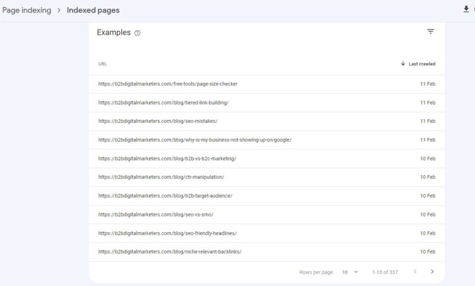Select the tiered-link-building URL row
This screenshot has height=286, width=475.
[x=163, y=103]
